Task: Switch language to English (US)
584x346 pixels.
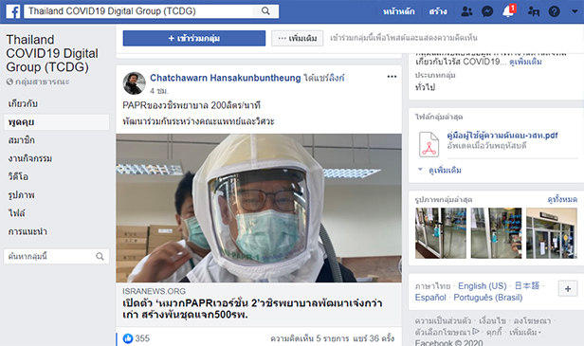Action: 483,286
